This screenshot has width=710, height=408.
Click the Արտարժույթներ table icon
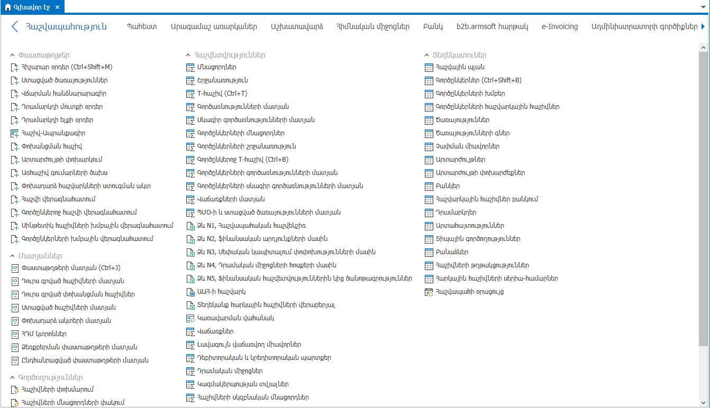tap(429, 160)
